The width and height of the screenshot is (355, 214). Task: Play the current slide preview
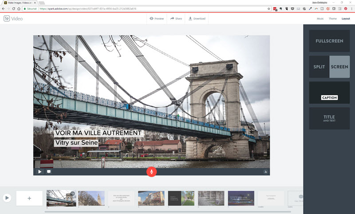pyautogui.click(x=39, y=171)
